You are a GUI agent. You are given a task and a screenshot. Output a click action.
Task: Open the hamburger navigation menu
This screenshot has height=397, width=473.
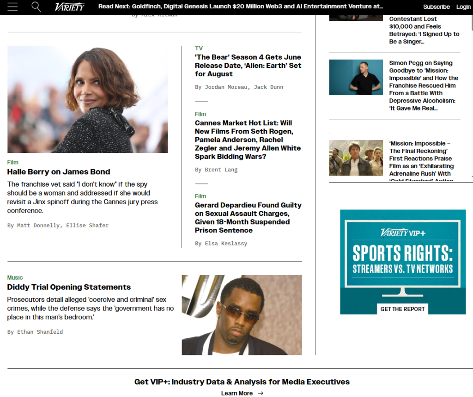pos(12,6)
